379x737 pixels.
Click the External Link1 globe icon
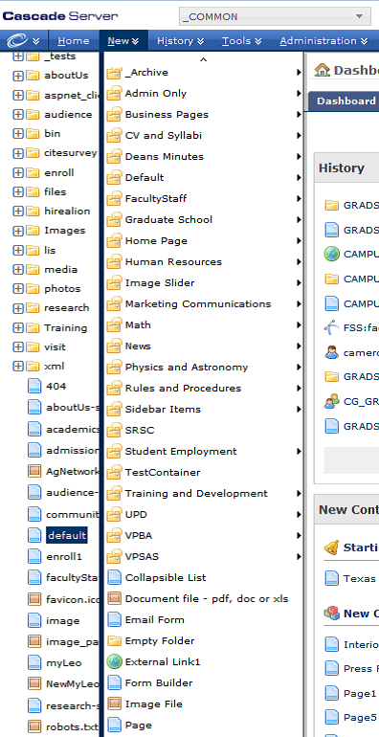pyautogui.click(x=114, y=661)
